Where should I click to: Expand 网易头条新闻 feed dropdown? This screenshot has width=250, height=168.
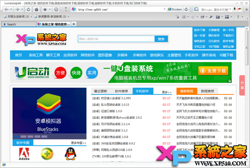[31, 17]
